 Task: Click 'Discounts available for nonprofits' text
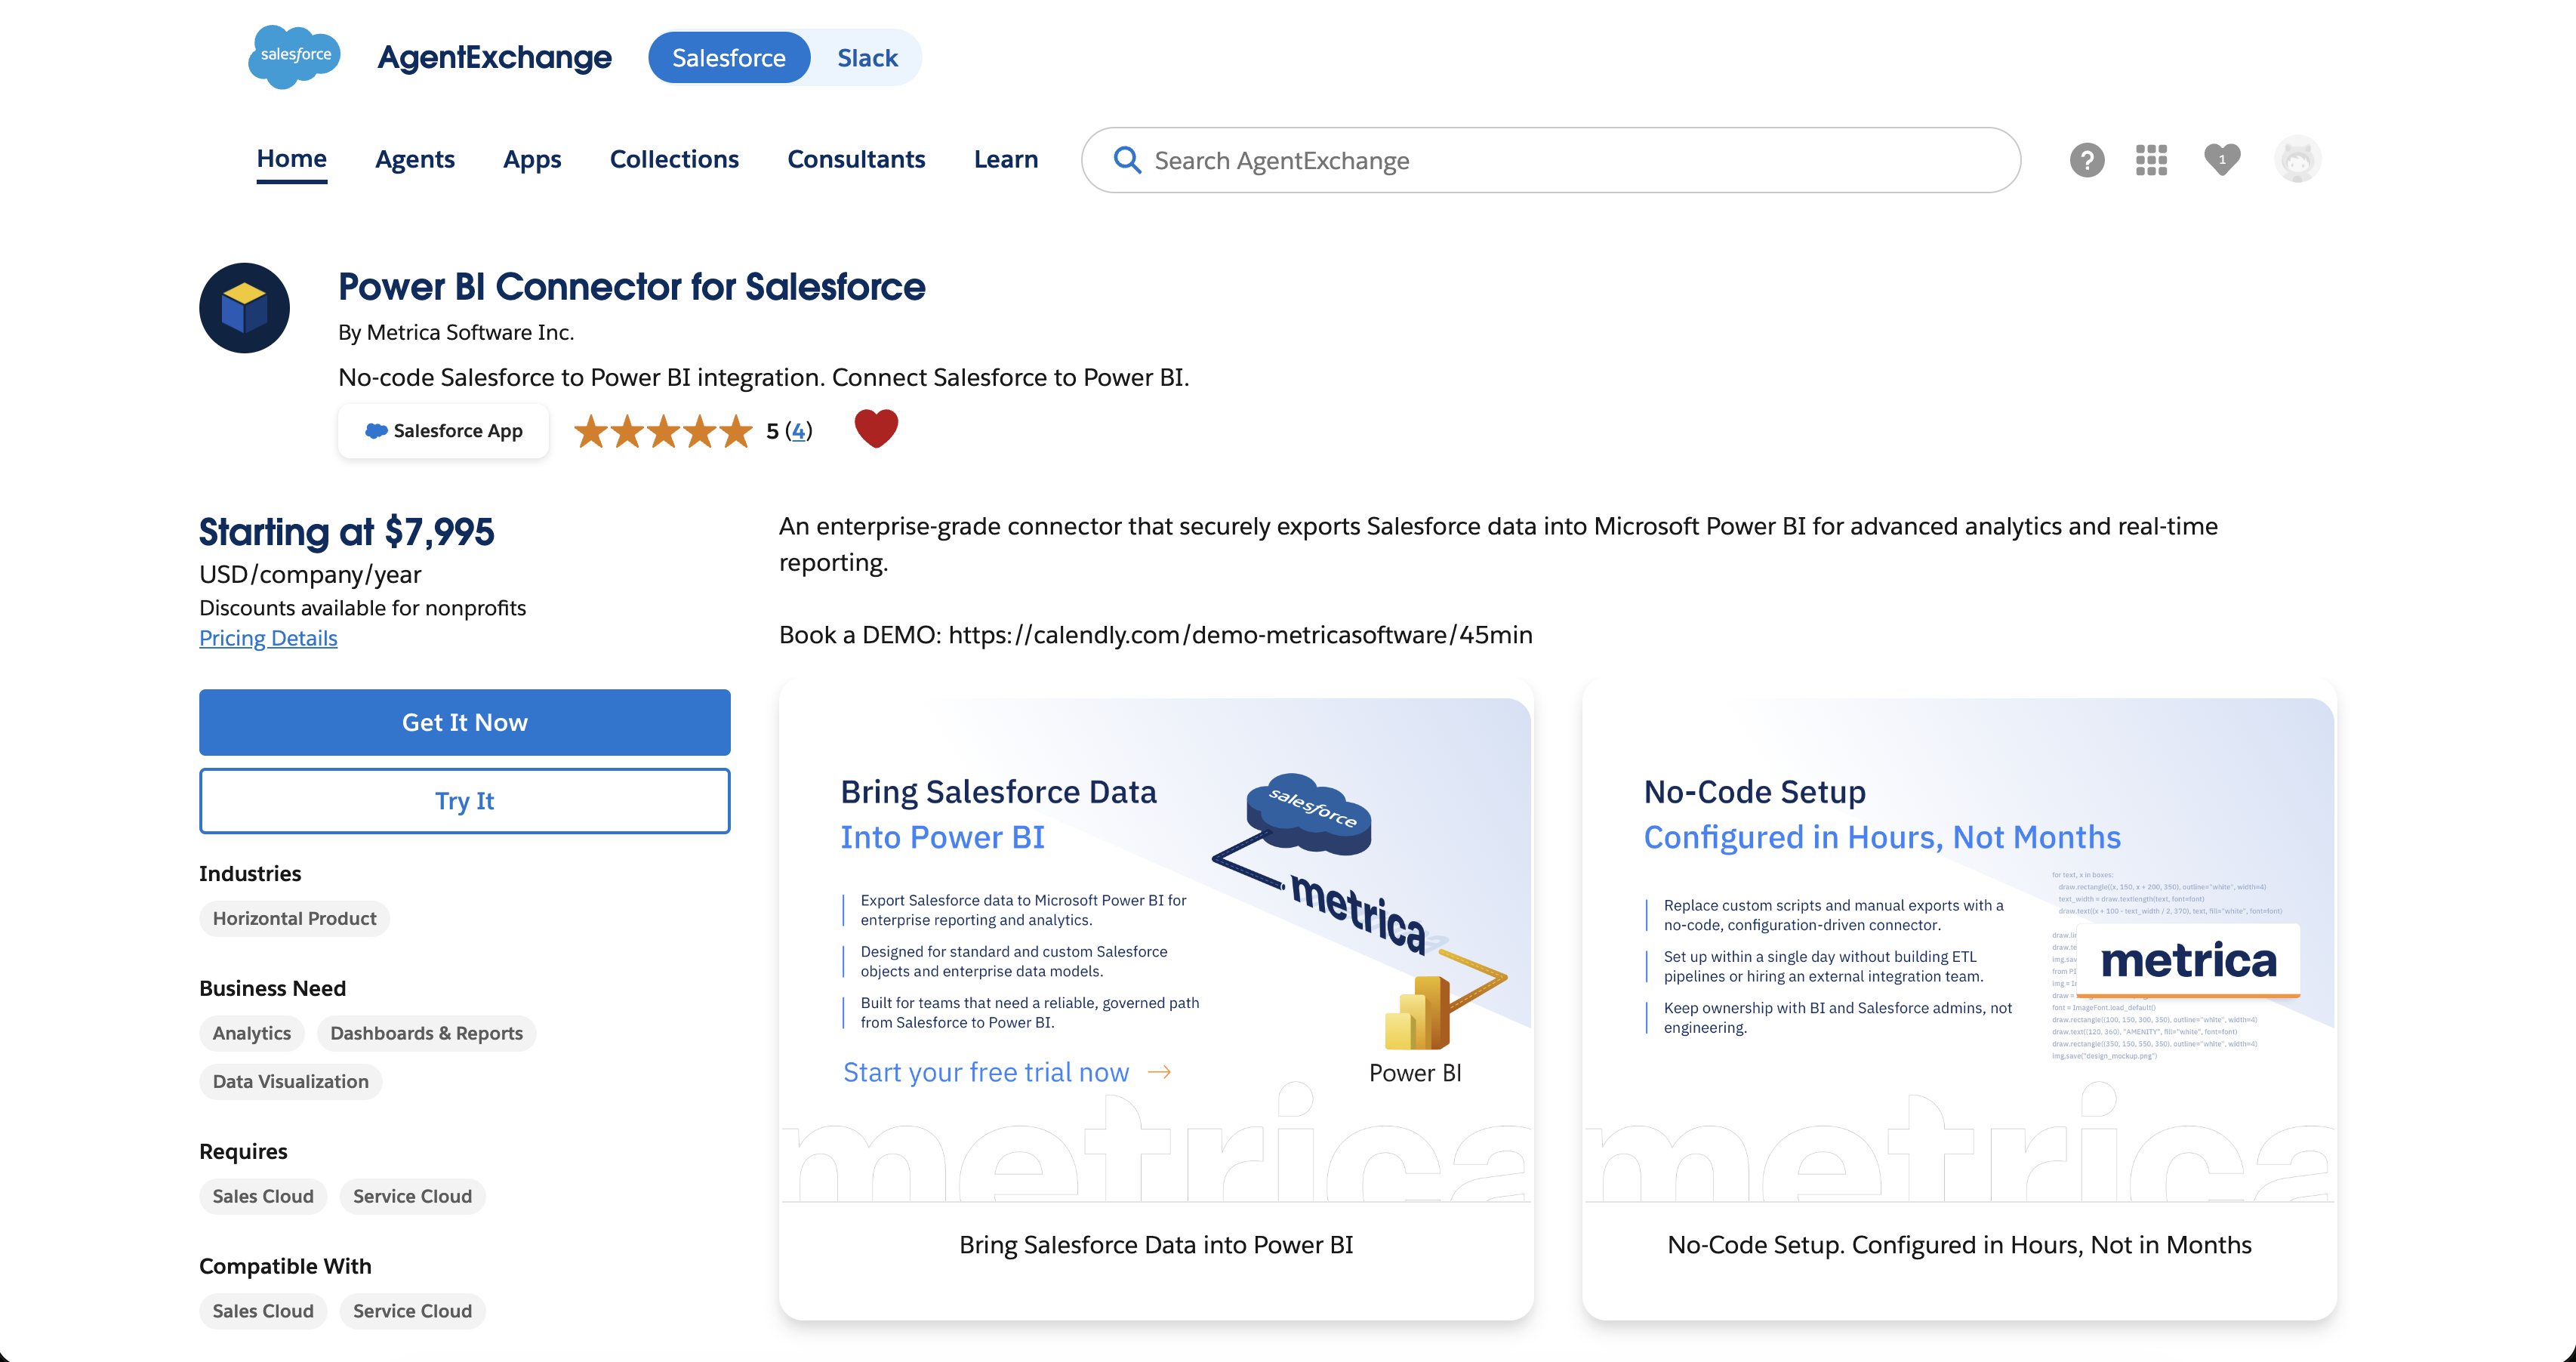pyautogui.click(x=362, y=608)
